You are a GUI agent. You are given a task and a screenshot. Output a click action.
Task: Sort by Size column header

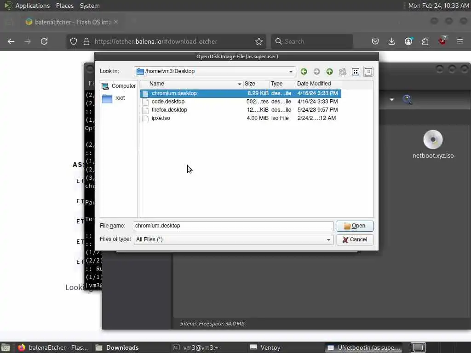click(256, 84)
